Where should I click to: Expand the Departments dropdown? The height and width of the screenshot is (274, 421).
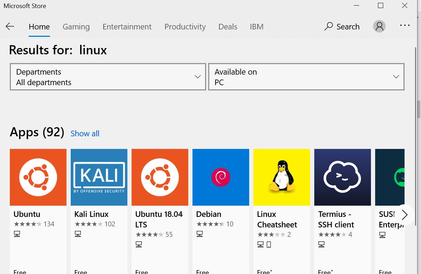(108, 77)
